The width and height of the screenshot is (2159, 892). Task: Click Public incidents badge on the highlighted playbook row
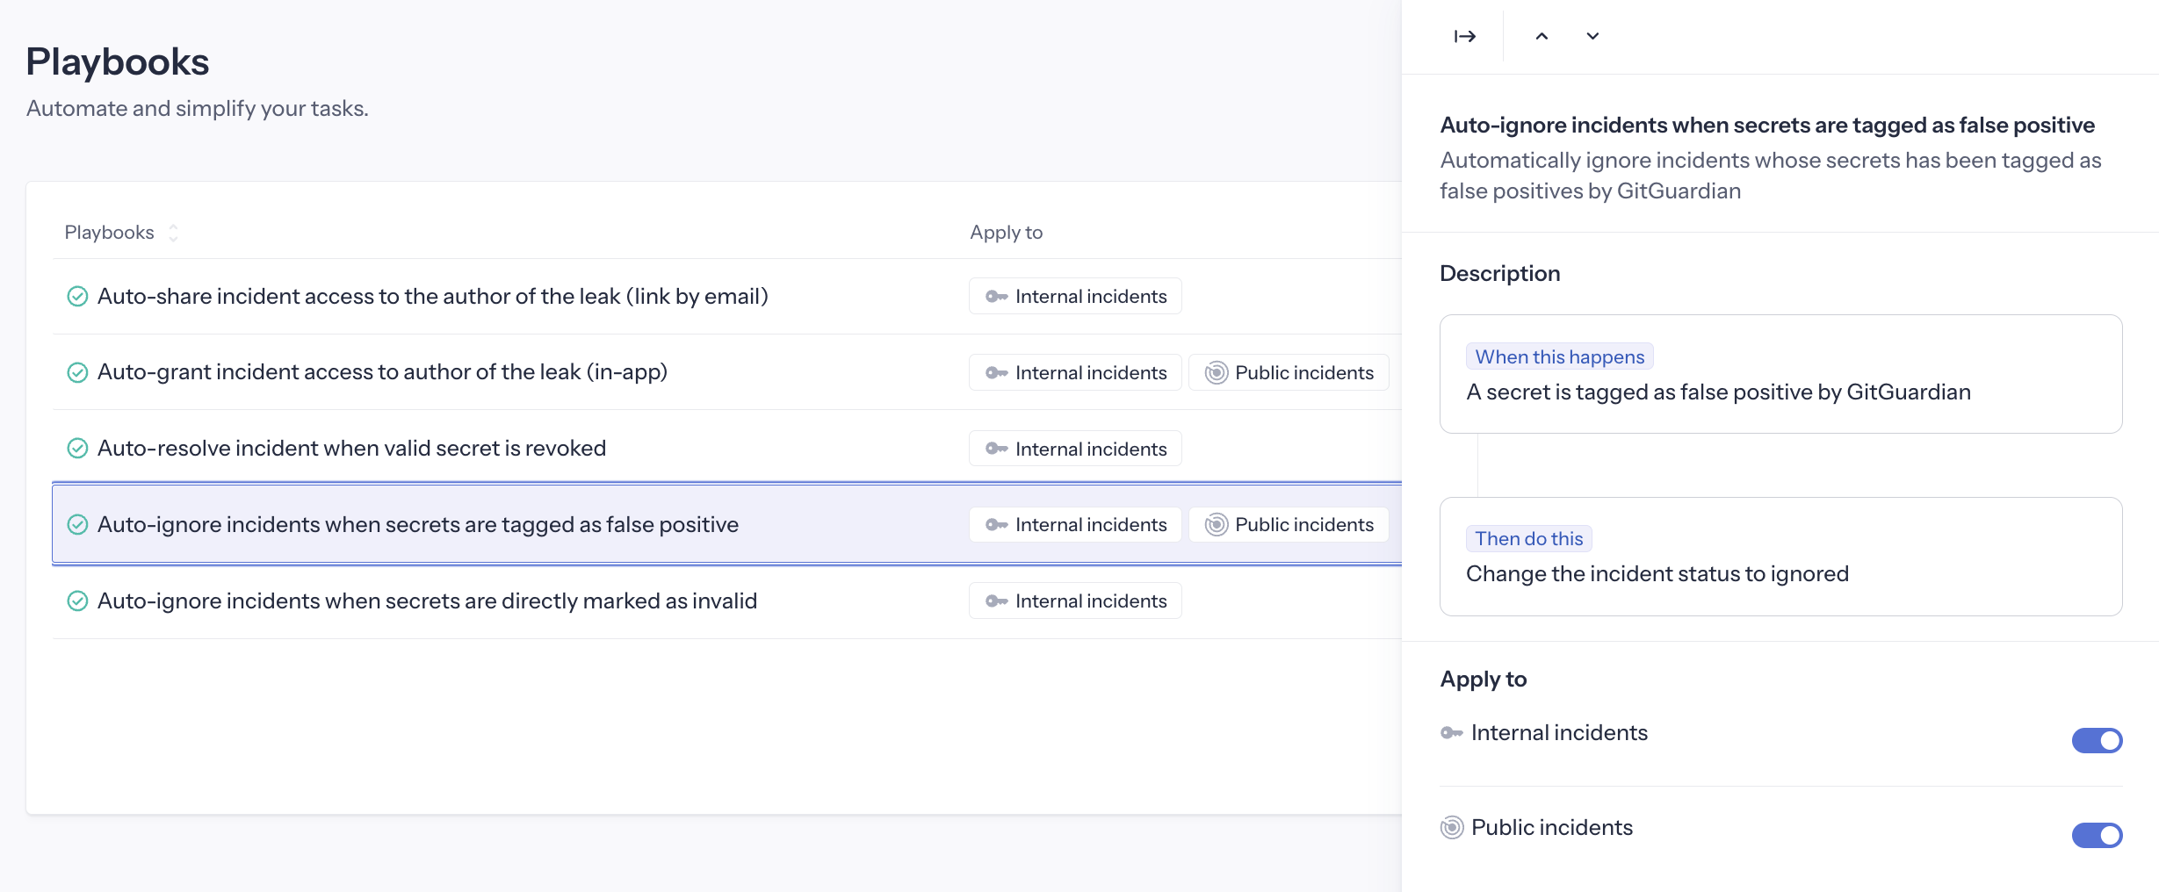pos(1288,524)
